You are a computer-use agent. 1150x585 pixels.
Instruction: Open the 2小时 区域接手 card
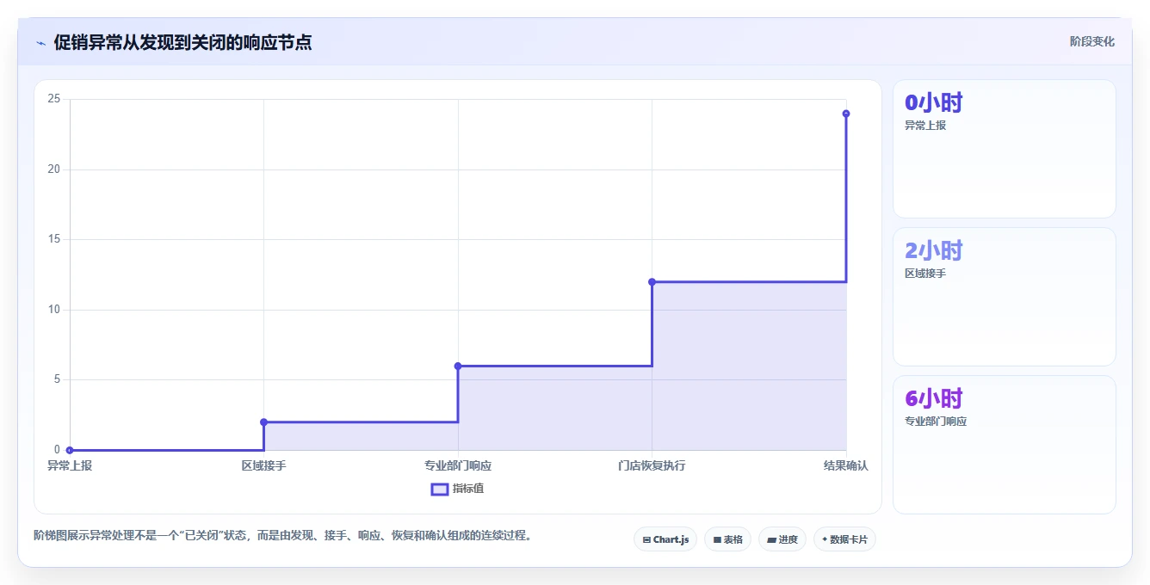1004,297
